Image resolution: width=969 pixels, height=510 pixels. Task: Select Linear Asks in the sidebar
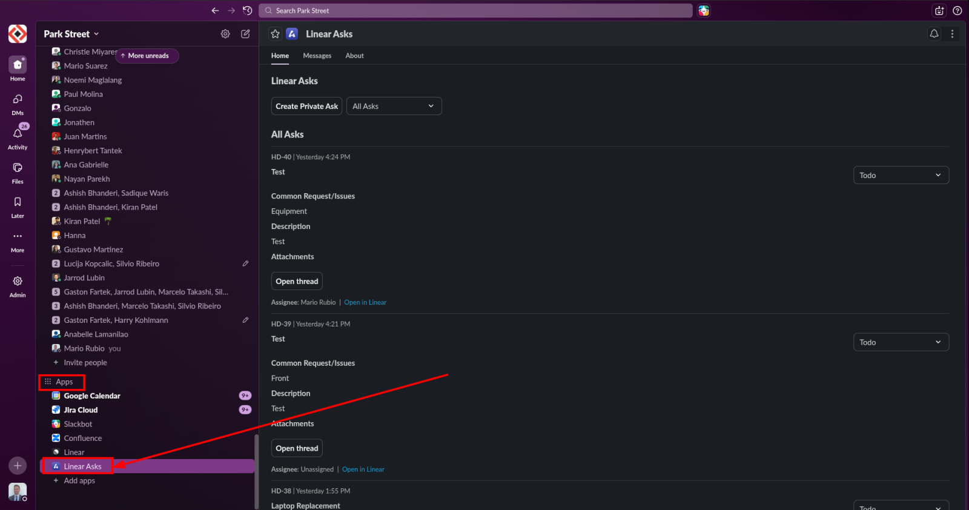(147, 466)
